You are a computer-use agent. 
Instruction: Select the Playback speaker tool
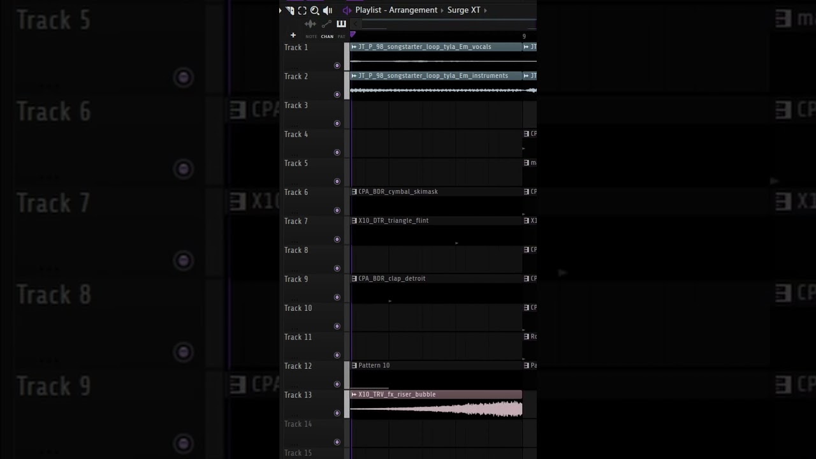pos(328,10)
